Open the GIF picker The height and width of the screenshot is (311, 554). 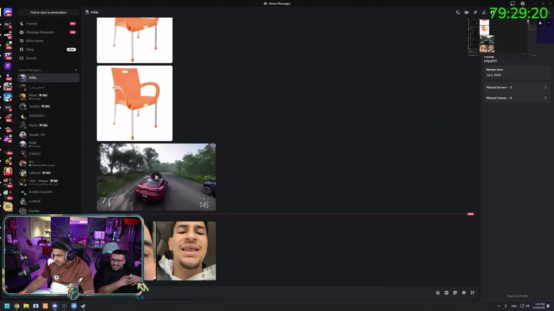point(446,293)
